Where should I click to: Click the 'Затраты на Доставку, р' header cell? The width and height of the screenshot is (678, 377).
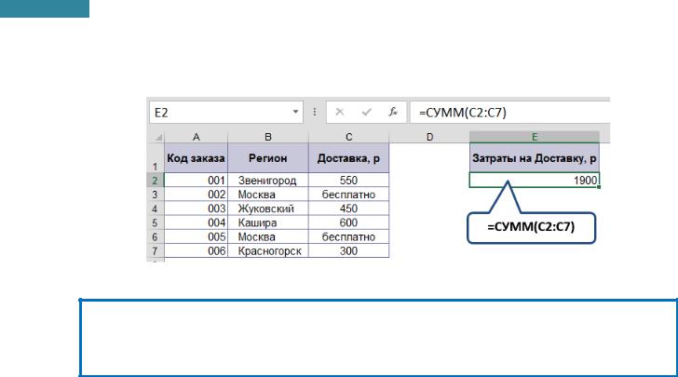[535, 158]
